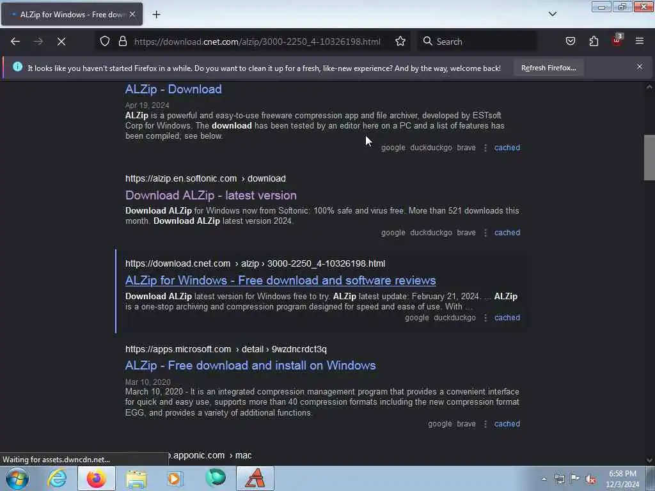Open more options dots for ALZip - Download result
The width and height of the screenshot is (655, 491).
coord(485,148)
